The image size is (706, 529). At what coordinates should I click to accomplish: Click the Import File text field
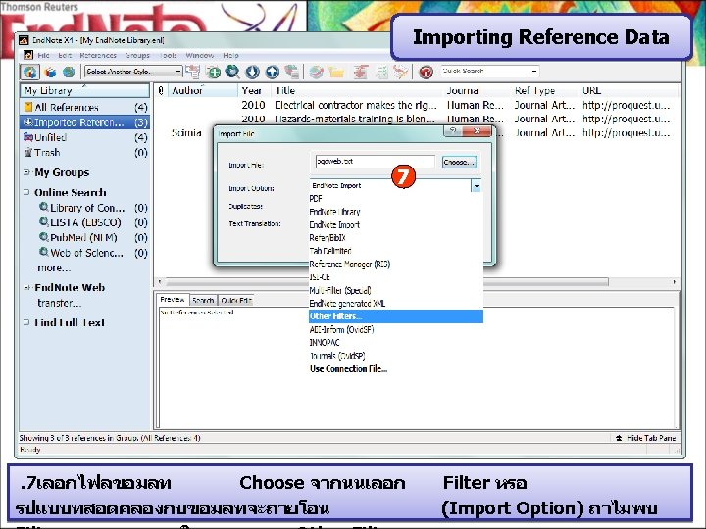click(x=375, y=161)
